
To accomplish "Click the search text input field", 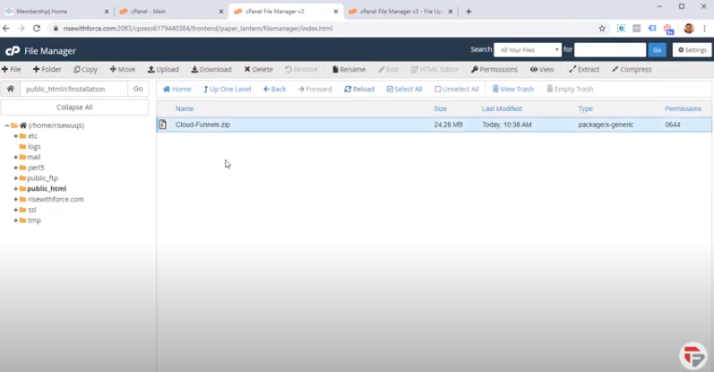I will pyautogui.click(x=609, y=50).
